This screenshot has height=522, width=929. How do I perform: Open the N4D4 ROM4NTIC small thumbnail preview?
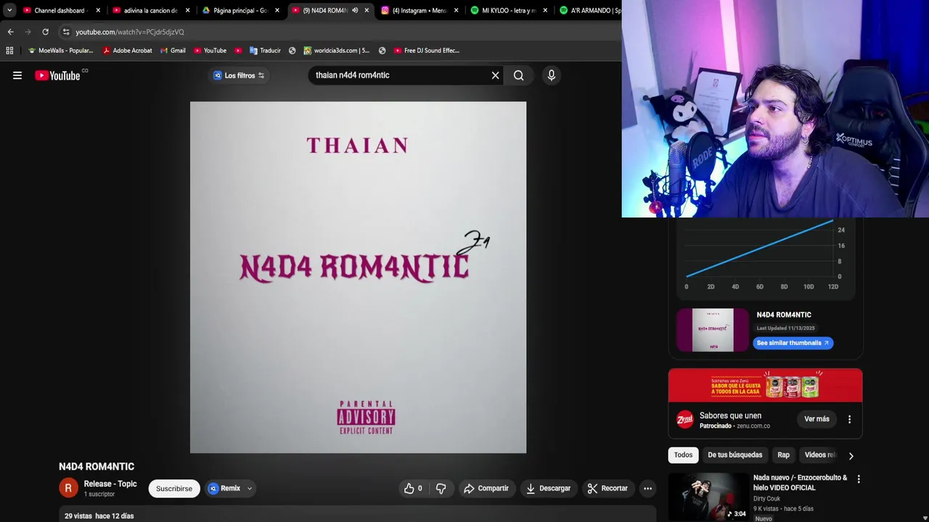pos(712,330)
